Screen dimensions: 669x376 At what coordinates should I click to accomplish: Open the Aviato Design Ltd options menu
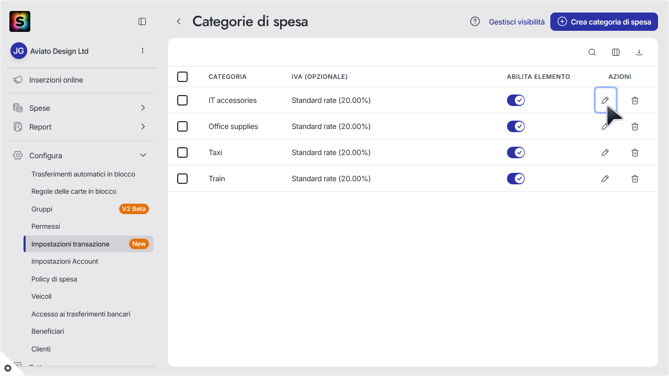pos(143,51)
